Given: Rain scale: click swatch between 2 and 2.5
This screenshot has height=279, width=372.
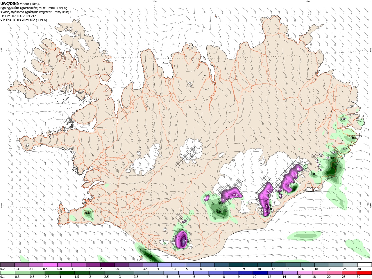Looking at the screenshot, I should [96, 273].
